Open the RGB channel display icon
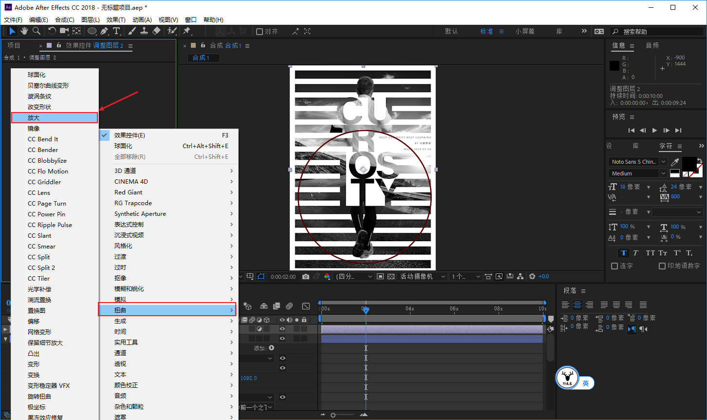This screenshot has width=707, height=420. coord(327,276)
